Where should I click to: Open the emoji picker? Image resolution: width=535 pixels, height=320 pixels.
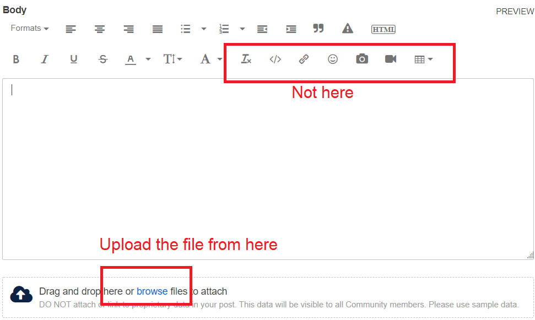332,59
